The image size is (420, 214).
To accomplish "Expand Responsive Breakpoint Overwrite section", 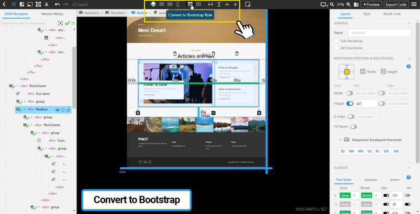I will 340,140.
